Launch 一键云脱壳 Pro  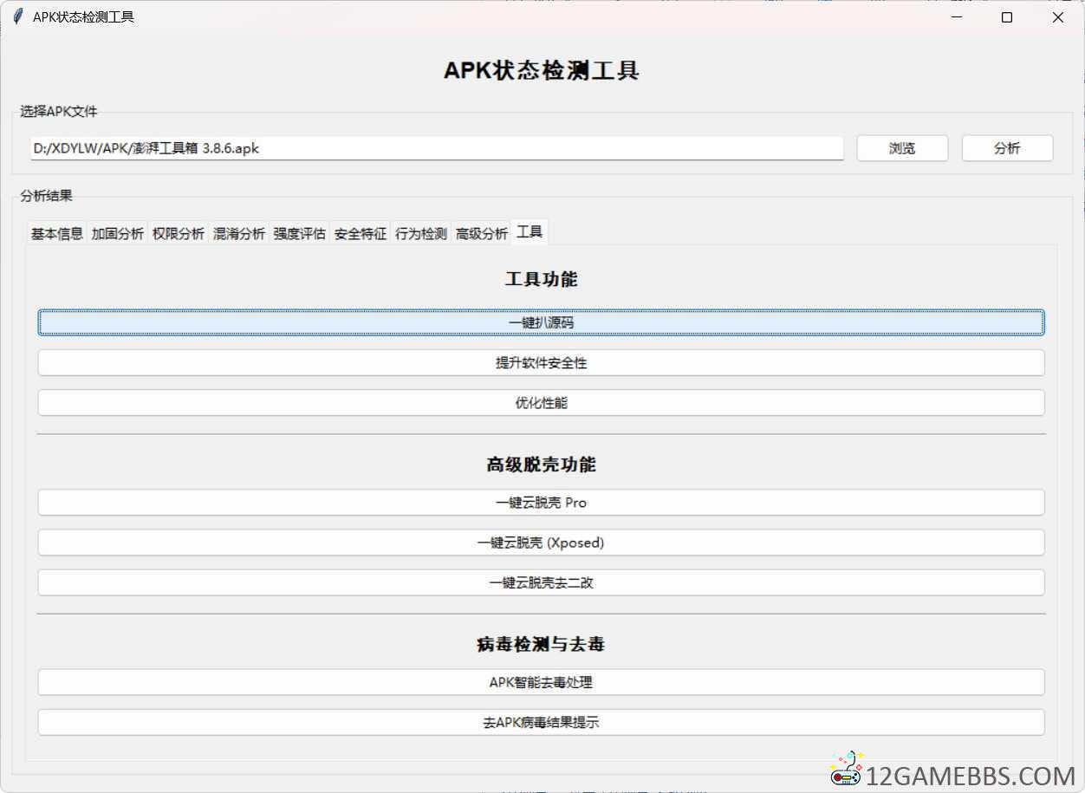[541, 502]
